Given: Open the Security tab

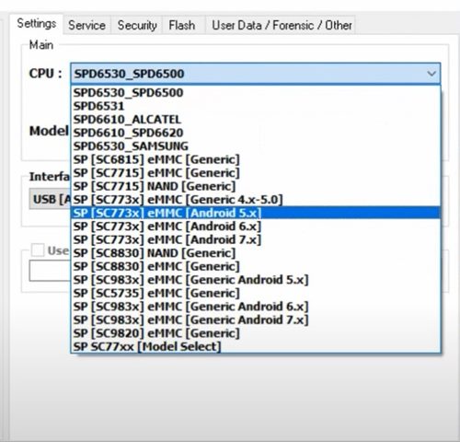Looking at the screenshot, I should point(137,25).
